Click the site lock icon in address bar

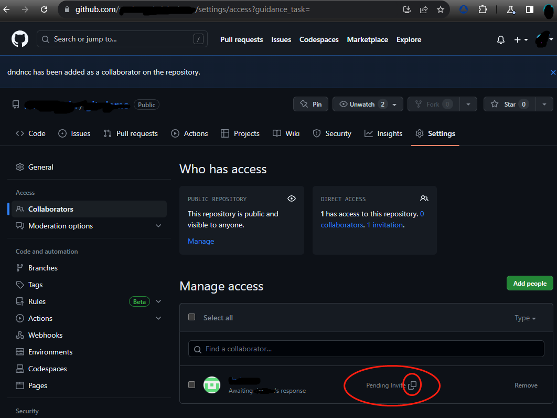point(67,9)
